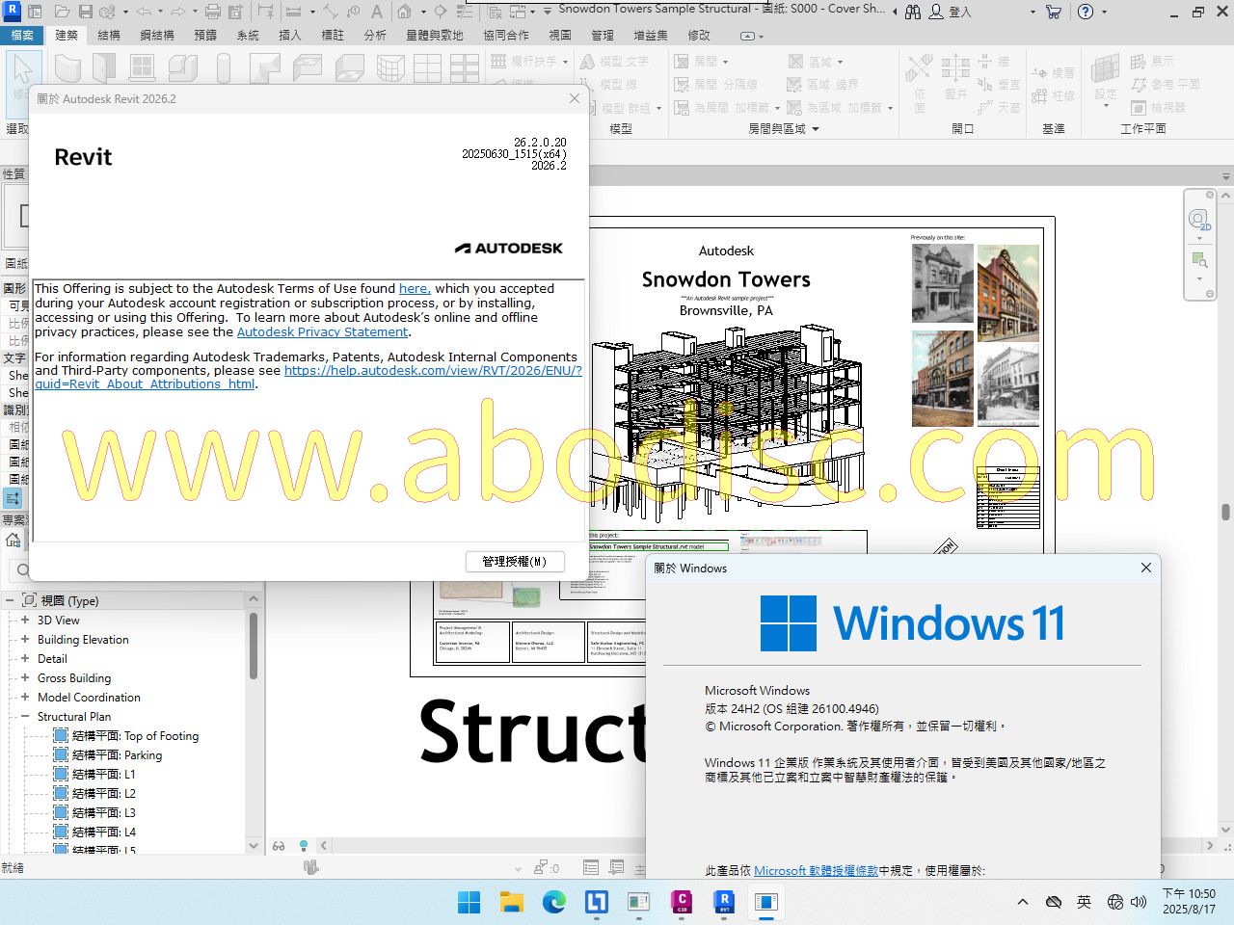The height and width of the screenshot is (925, 1234).
Task: Select the Window tool in the ribbon
Action: click(142, 68)
